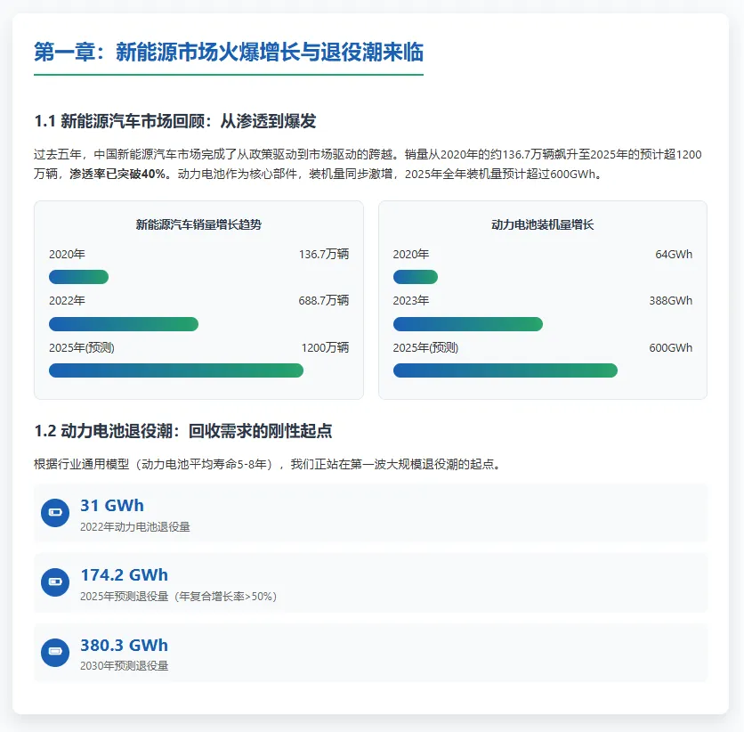The height and width of the screenshot is (732, 744).
Task: Click the value 388GWh
Action: click(x=670, y=300)
